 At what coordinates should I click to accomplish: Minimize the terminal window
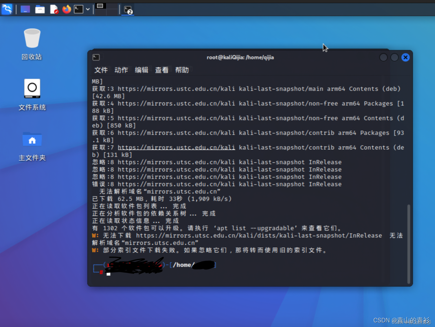coord(383,58)
